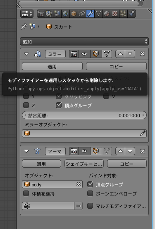Viewport: 155px width, 229px height.
Task: Enable the マルチモディファイア checkbox
Action: [90, 206]
